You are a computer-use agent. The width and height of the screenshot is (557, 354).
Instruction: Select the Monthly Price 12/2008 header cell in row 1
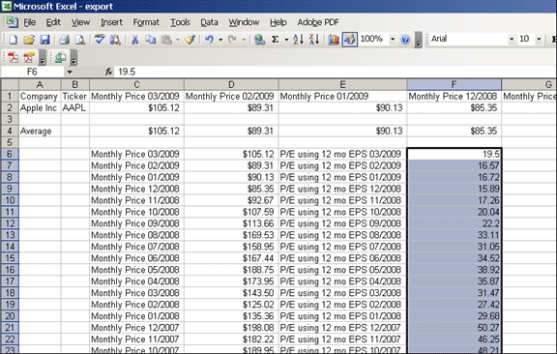click(454, 97)
